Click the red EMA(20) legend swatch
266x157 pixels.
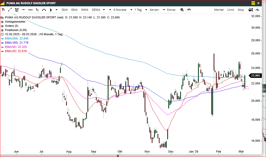pyautogui.click(x=2, y=51)
